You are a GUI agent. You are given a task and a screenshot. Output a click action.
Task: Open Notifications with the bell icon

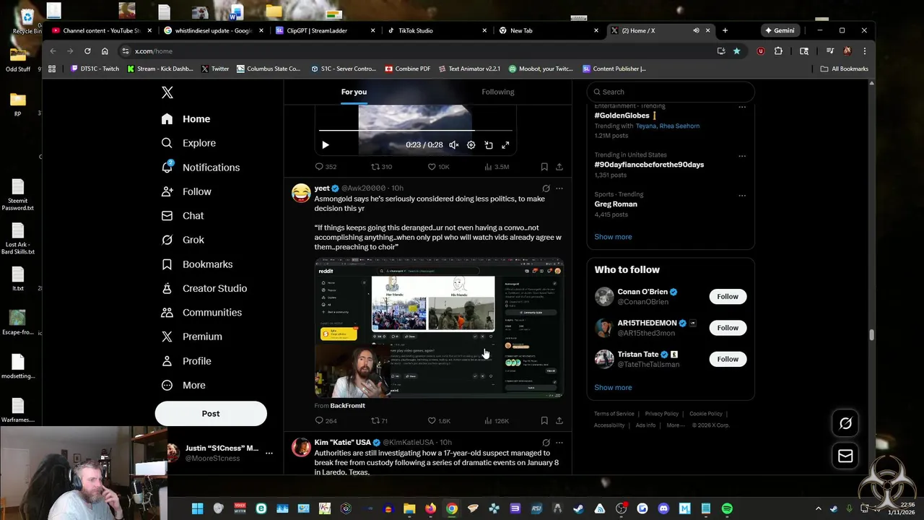point(201,168)
